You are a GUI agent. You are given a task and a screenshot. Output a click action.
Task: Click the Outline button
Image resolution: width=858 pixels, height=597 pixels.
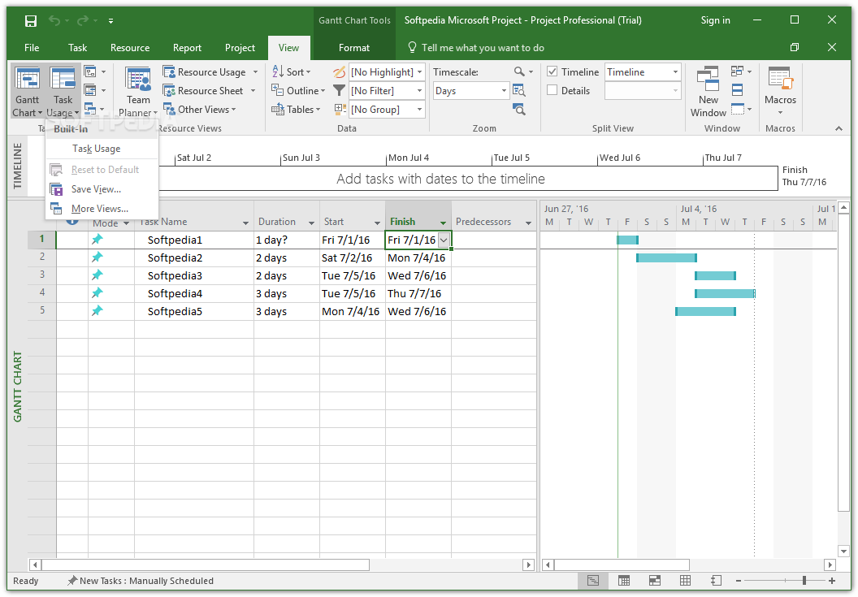[297, 91]
